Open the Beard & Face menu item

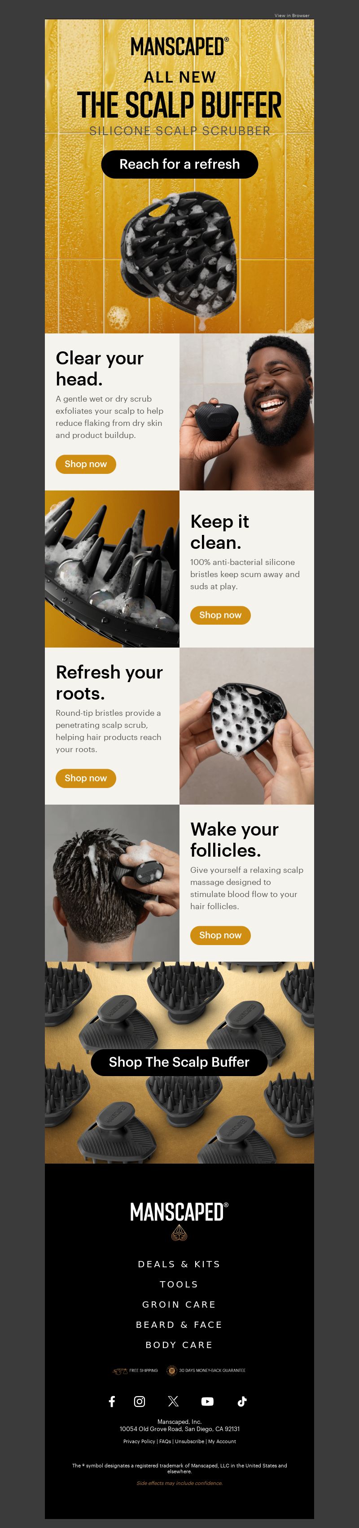click(x=179, y=1325)
